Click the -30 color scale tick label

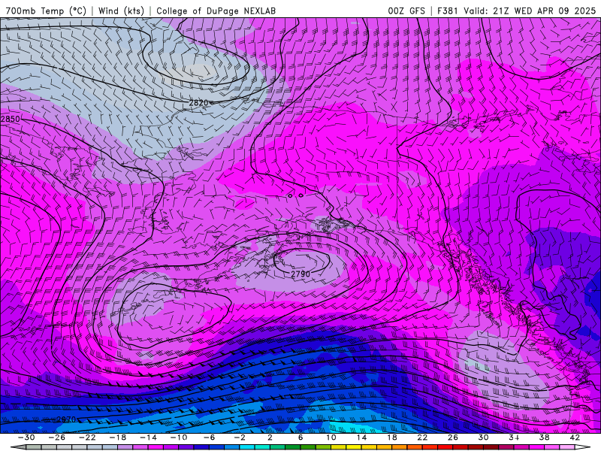coord(26,437)
